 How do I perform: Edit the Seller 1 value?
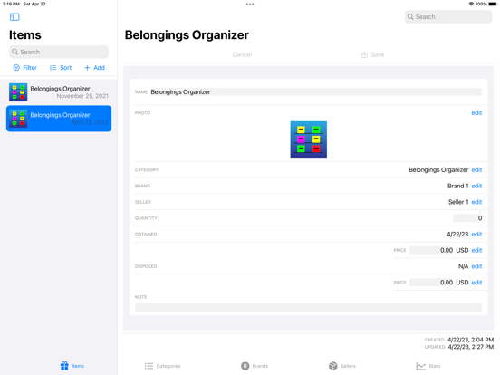(476, 202)
